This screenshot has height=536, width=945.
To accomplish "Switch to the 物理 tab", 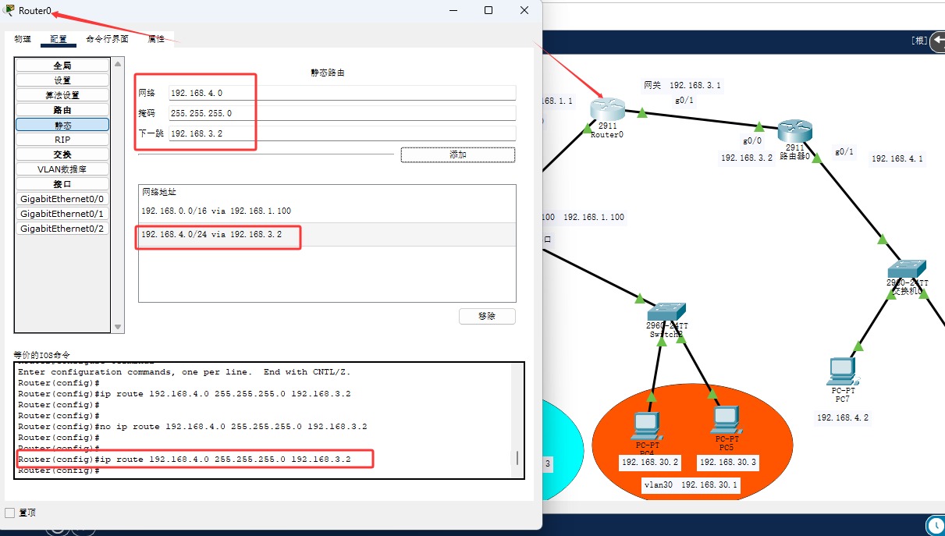I will pyautogui.click(x=23, y=39).
